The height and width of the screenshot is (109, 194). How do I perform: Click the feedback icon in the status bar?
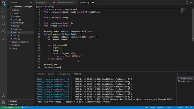tap(186, 107)
